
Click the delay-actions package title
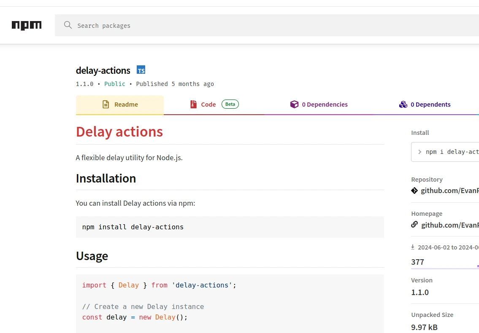tap(103, 70)
